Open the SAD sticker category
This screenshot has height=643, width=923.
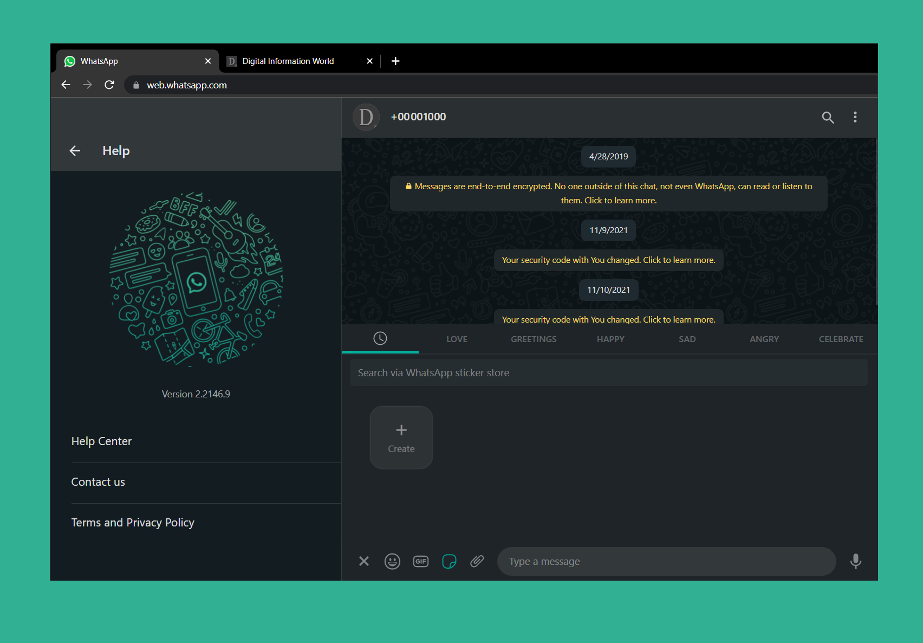pyautogui.click(x=687, y=339)
